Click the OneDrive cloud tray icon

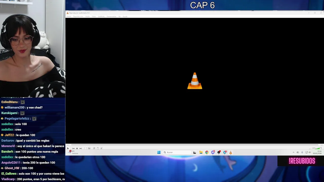click(x=298, y=152)
